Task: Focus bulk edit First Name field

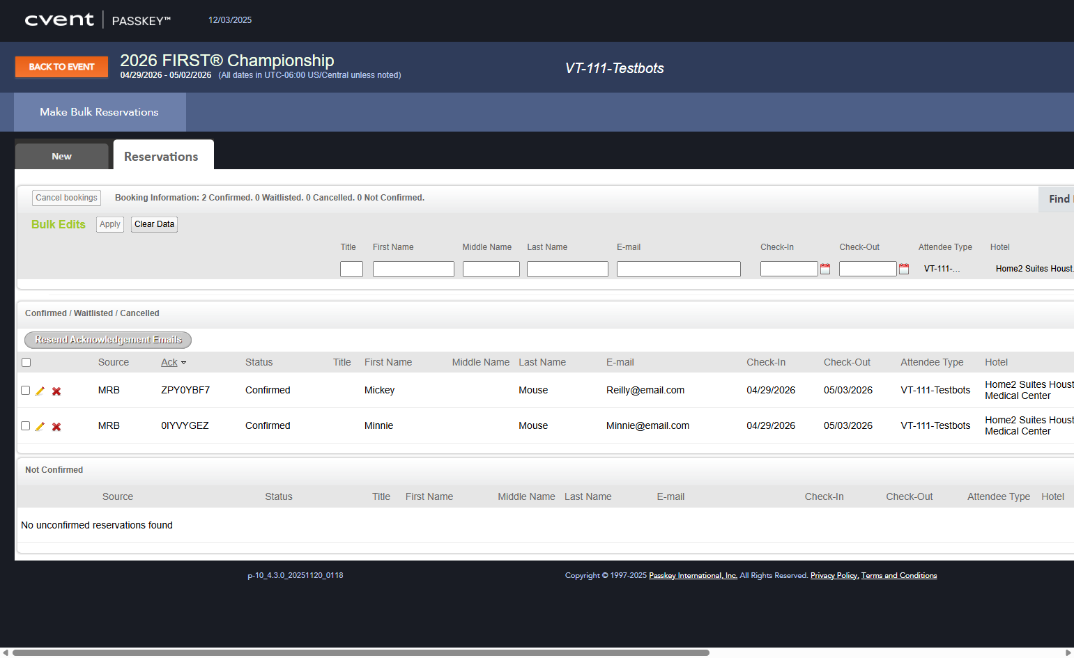Action: (413, 269)
